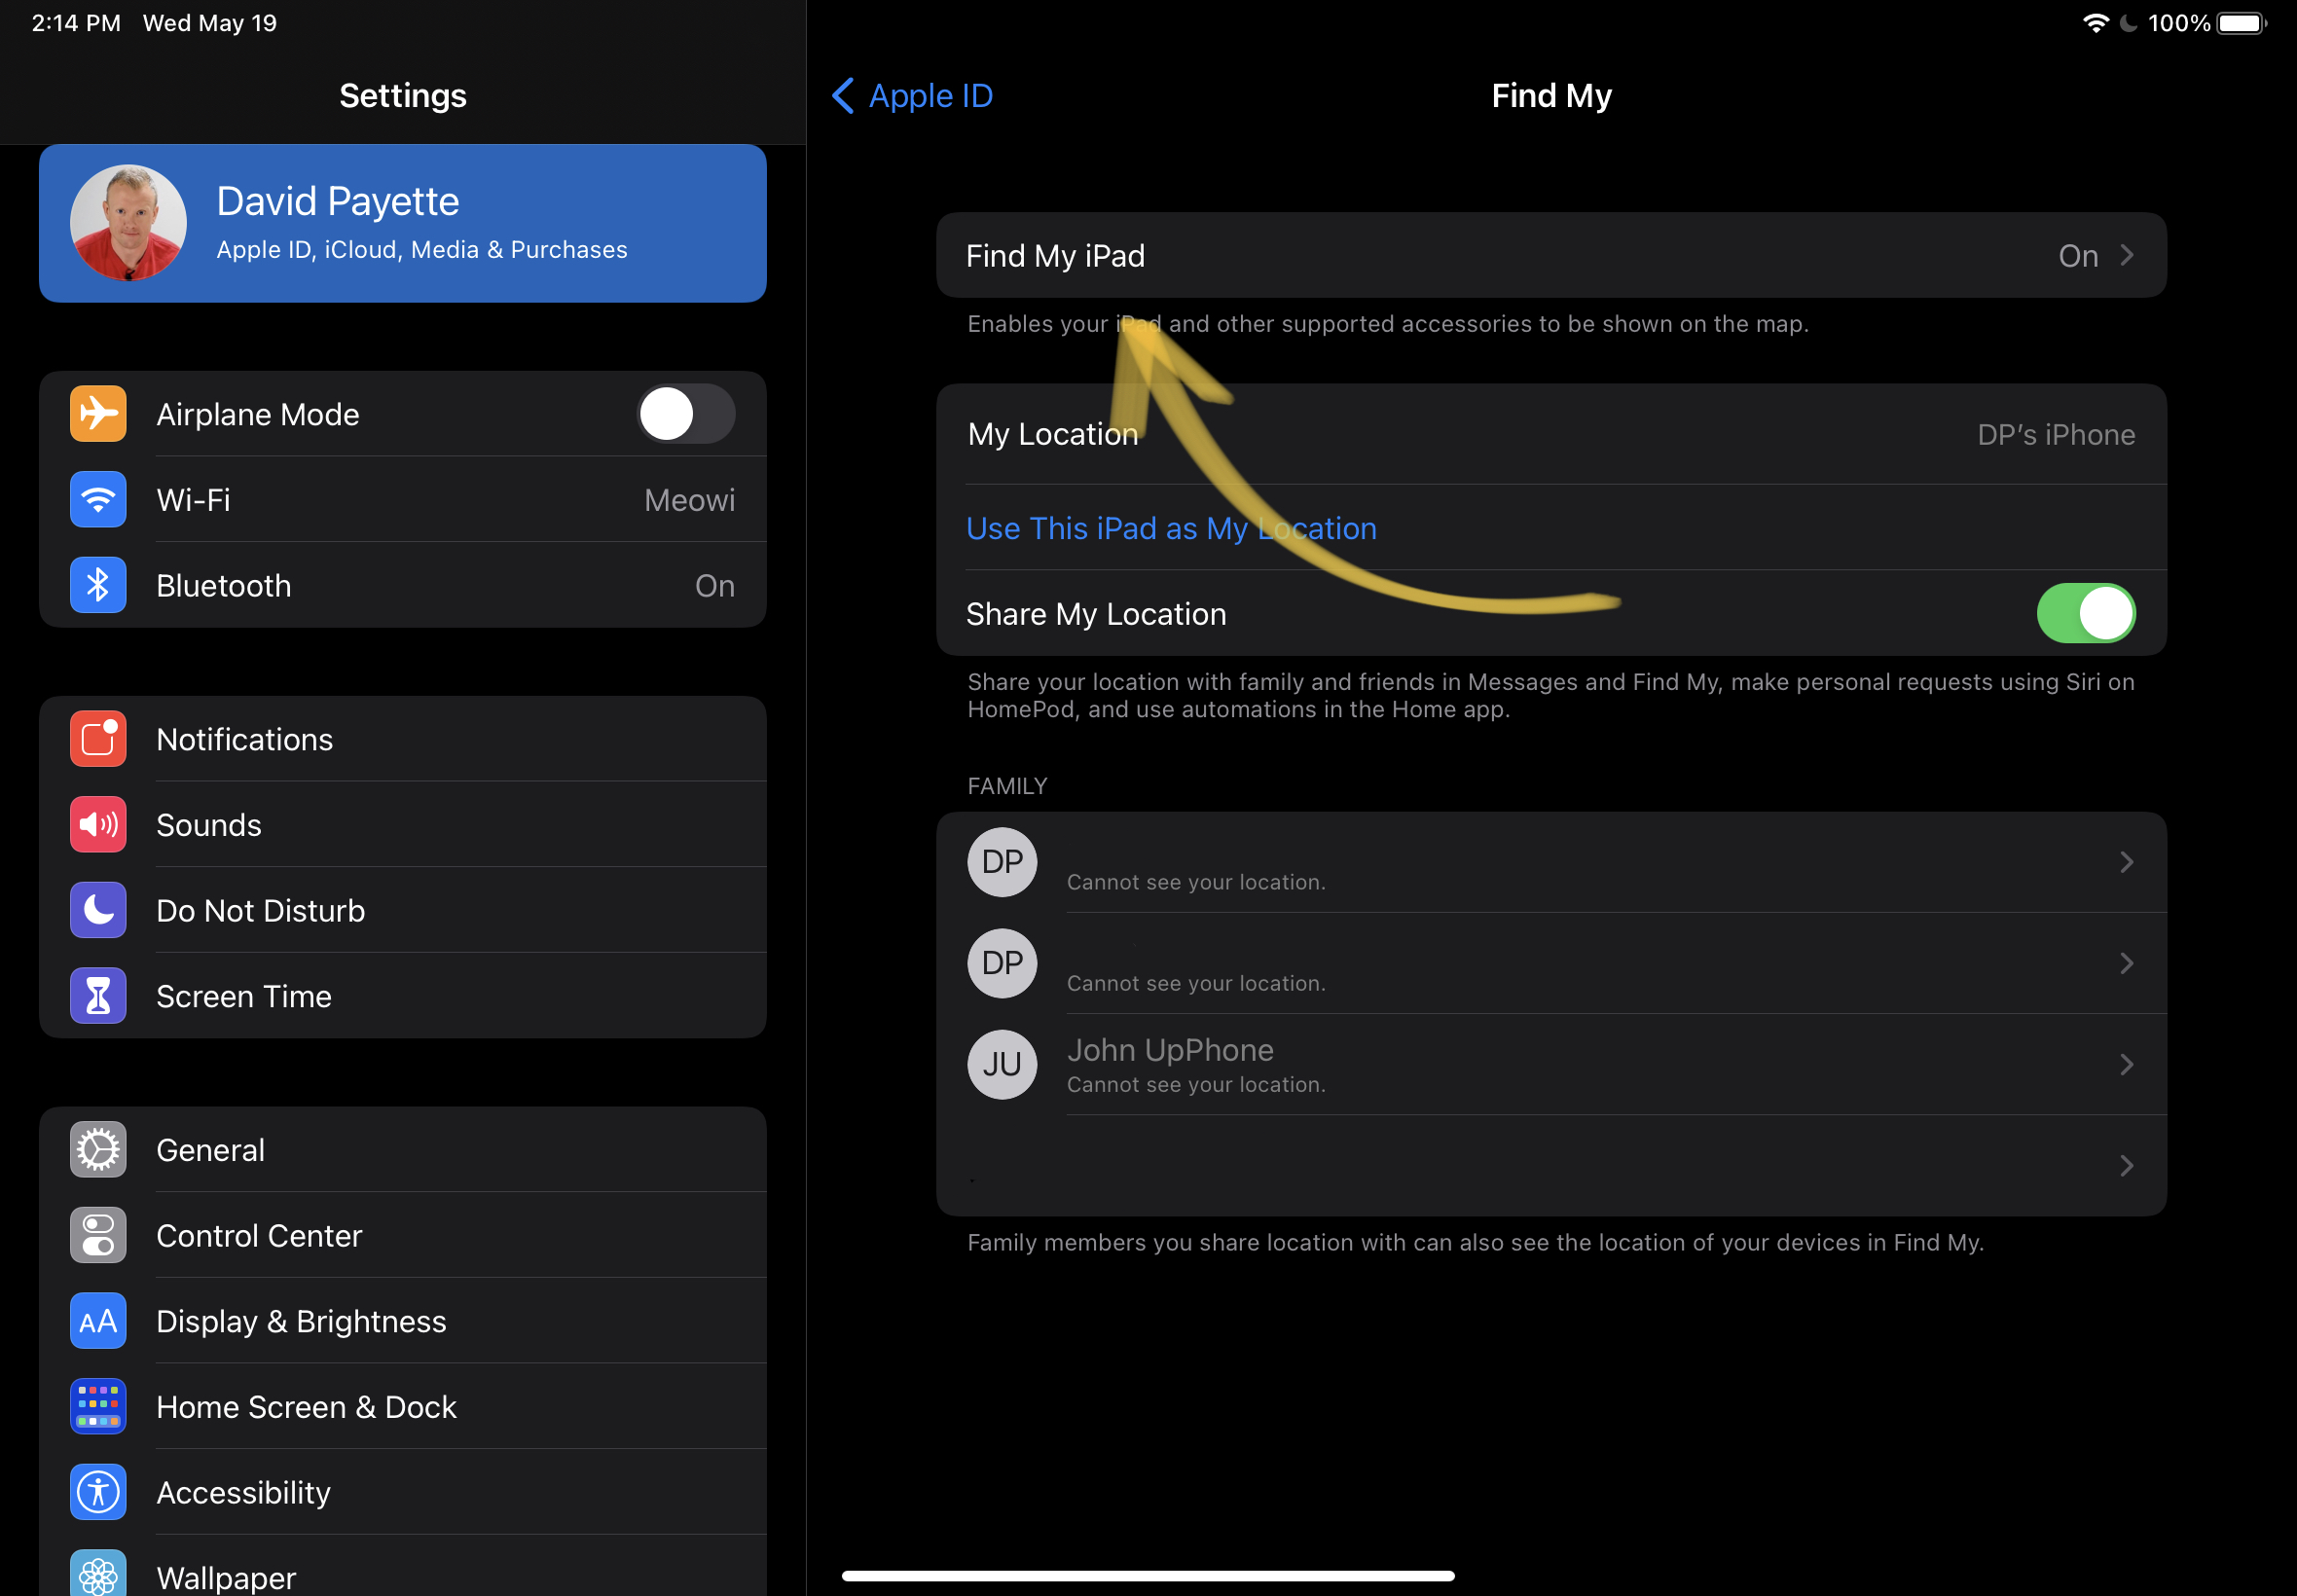
Task: Tap Use This iPad as My Location
Action: 1171,528
